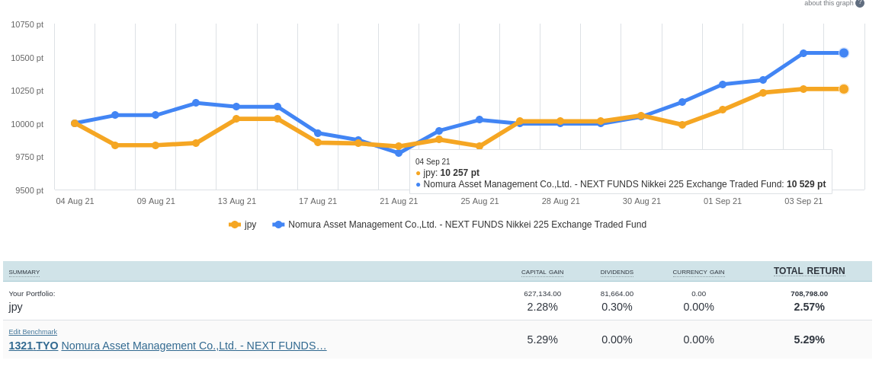Click orange data point at 13 Aug
Image resolution: width=882 pixels, height=373 pixels.
coord(236,119)
